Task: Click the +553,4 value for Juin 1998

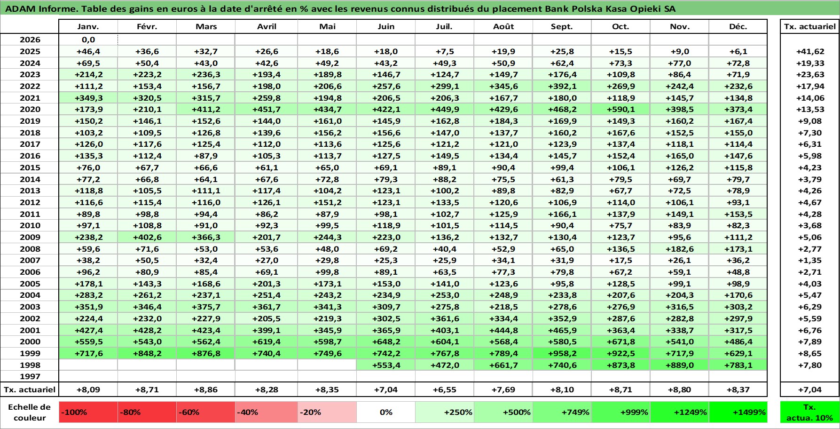Action: click(386, 365)
